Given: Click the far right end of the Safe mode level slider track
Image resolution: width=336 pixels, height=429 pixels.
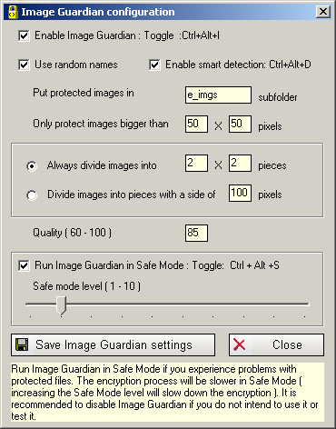Looking at the screenshot, I should pos(306,304).
